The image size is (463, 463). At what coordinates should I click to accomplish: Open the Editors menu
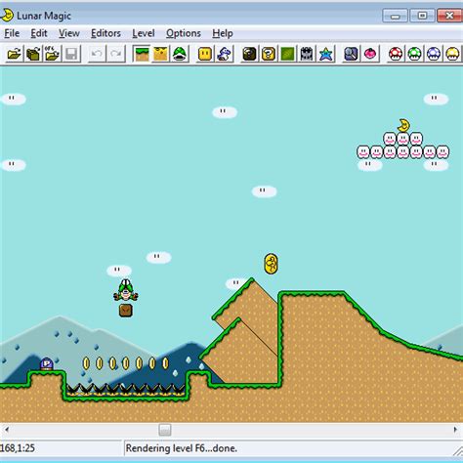pyautogui.click(x=105, y=33)
